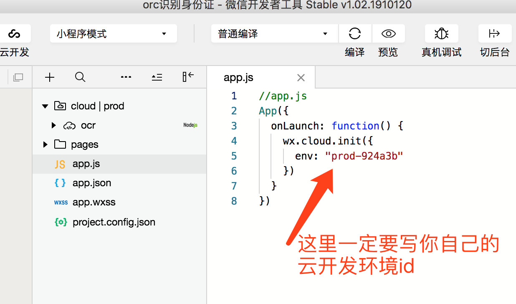Click the search icon in the file panel
The image size is (516, 304).
tap(80, 77)
